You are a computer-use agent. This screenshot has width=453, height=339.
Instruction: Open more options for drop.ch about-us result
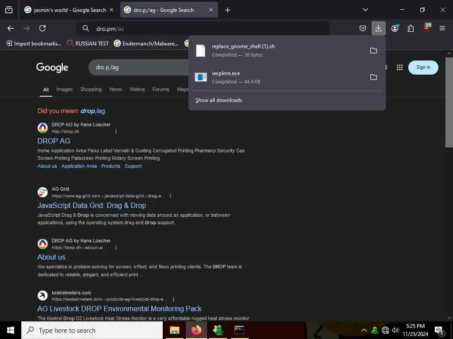[x=116, y=247]
